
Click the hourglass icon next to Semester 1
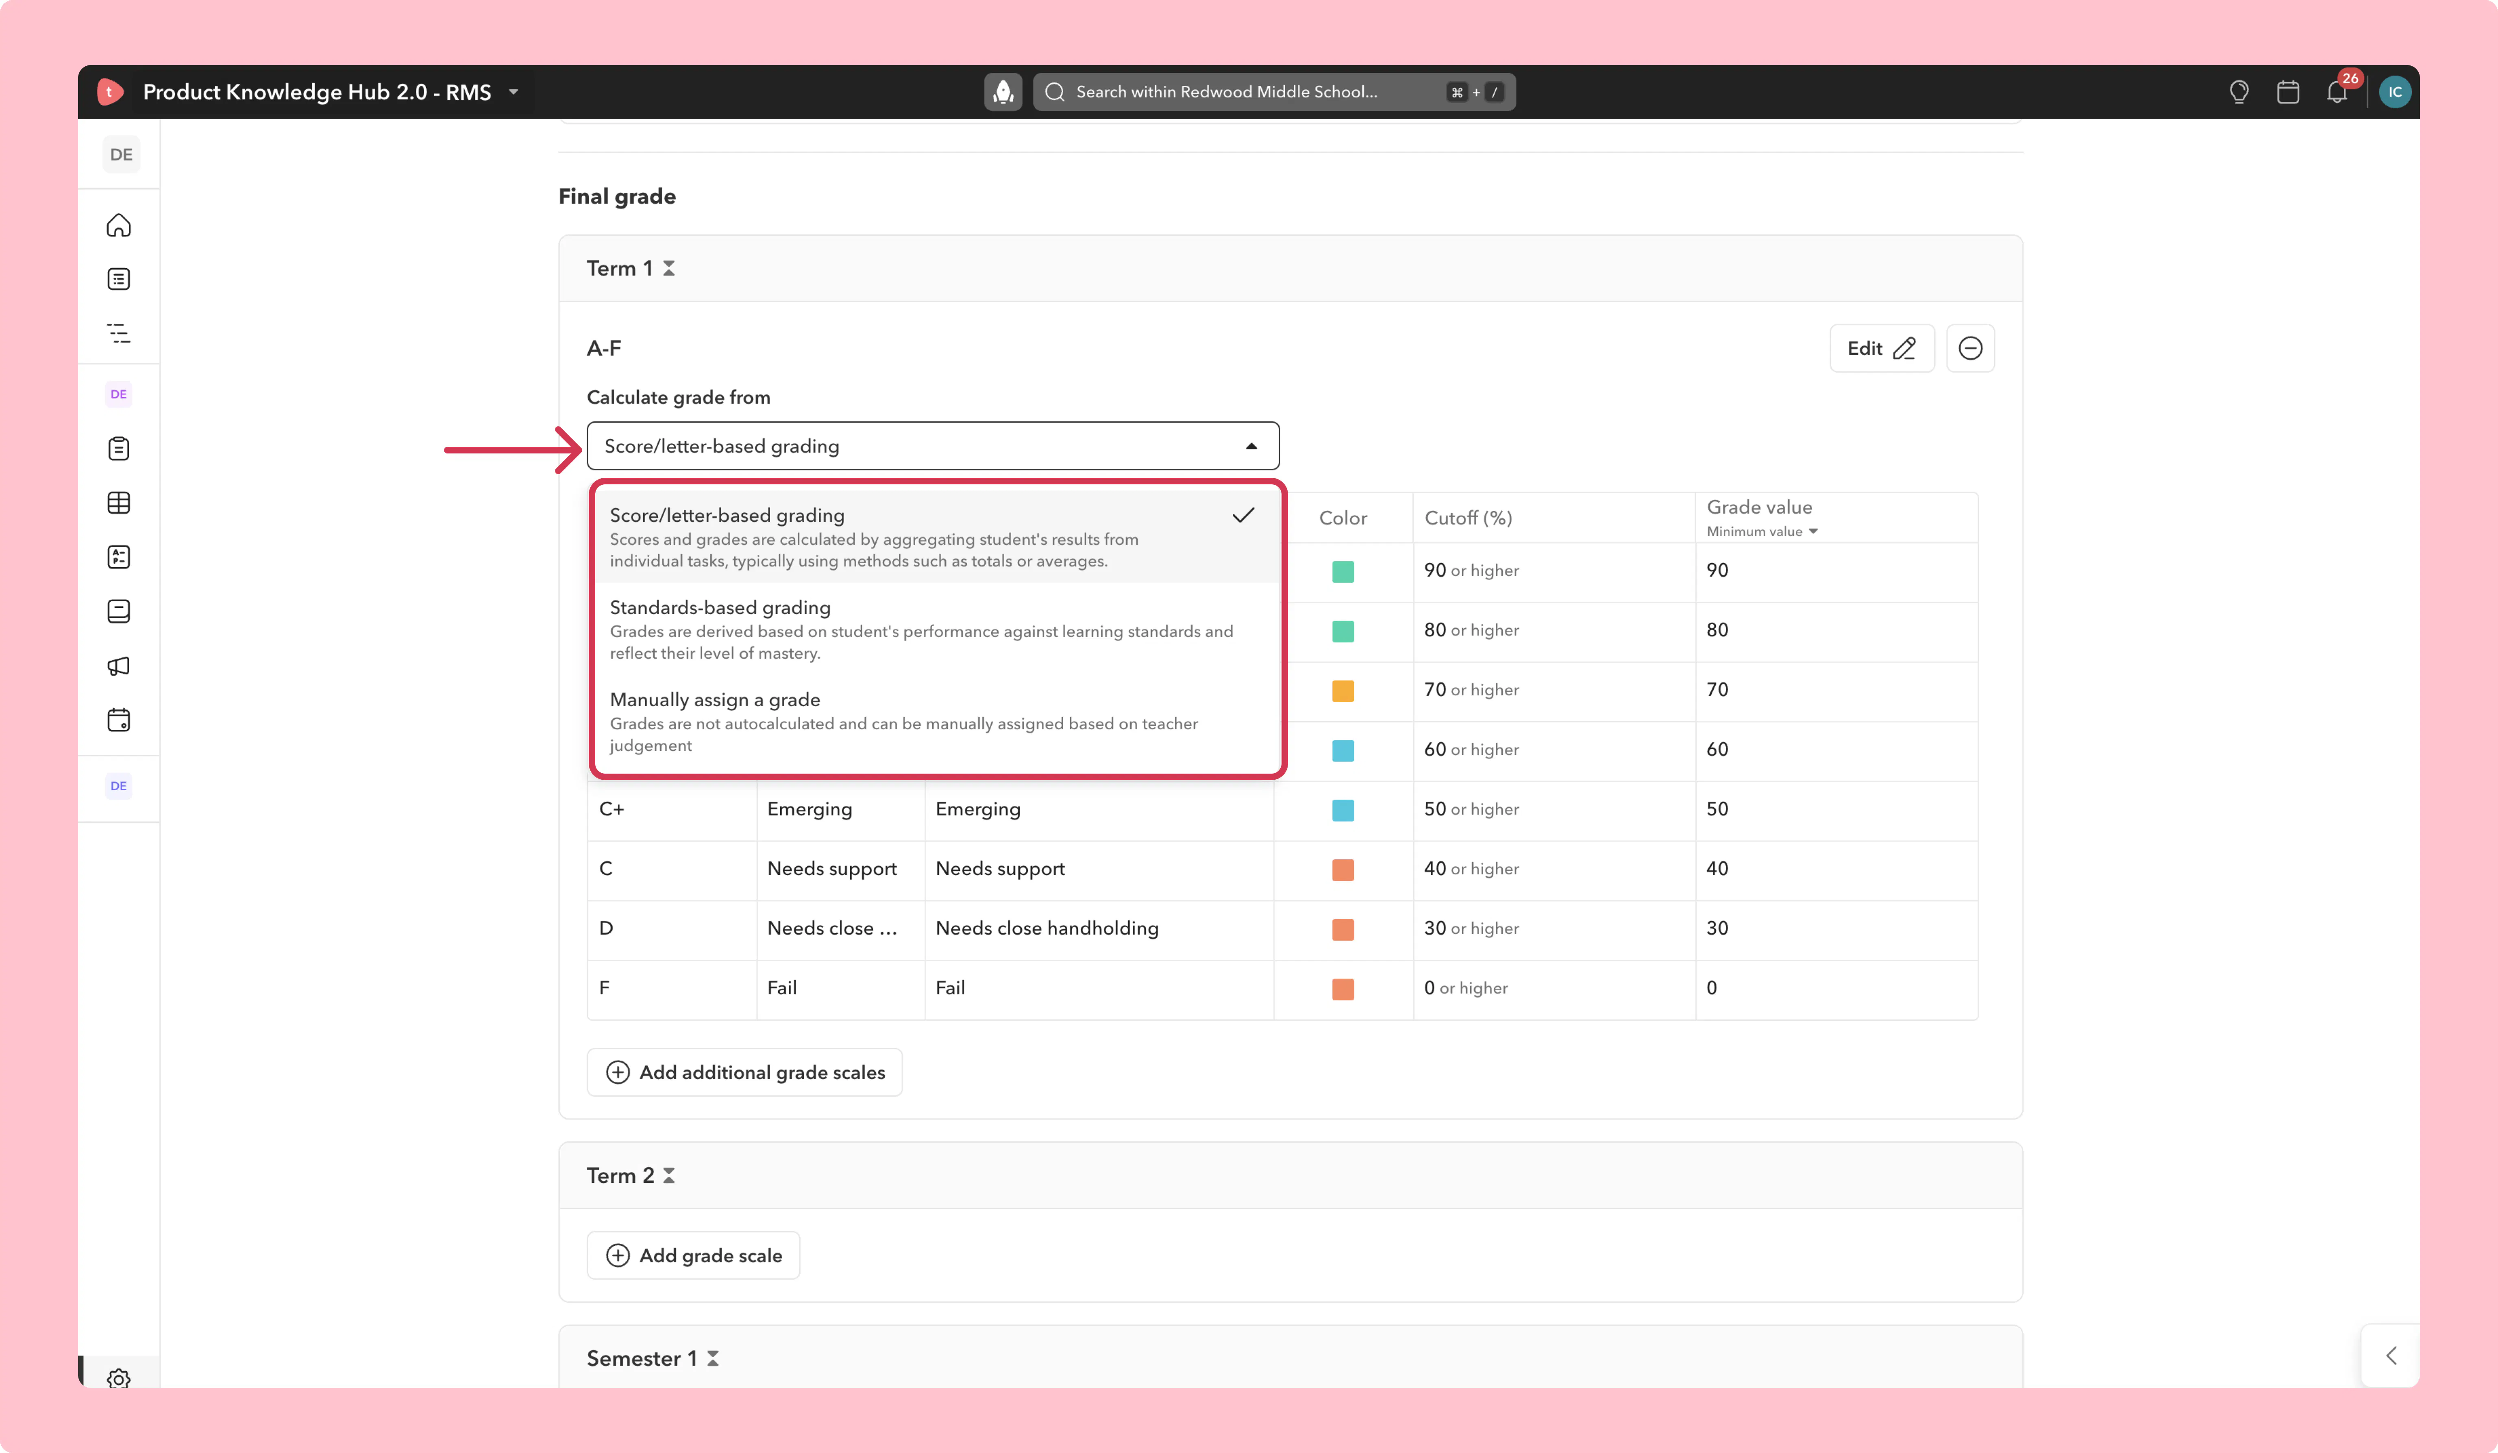tap(713, 1359)
